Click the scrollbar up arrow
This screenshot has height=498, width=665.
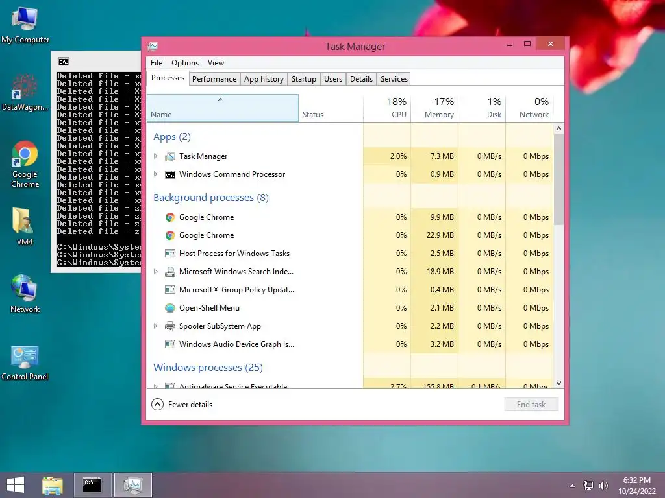coord(559,128)
